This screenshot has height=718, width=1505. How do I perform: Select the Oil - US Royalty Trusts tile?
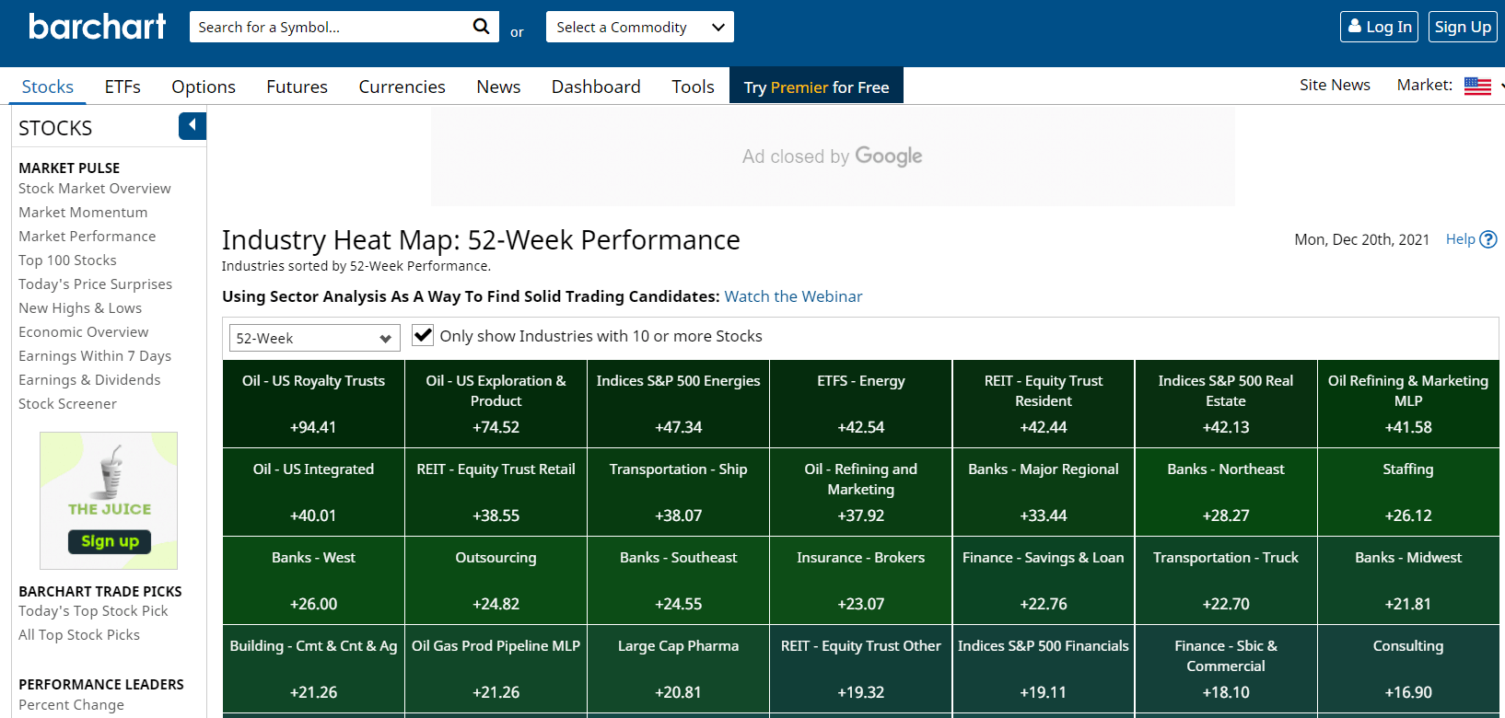[313, 403]
